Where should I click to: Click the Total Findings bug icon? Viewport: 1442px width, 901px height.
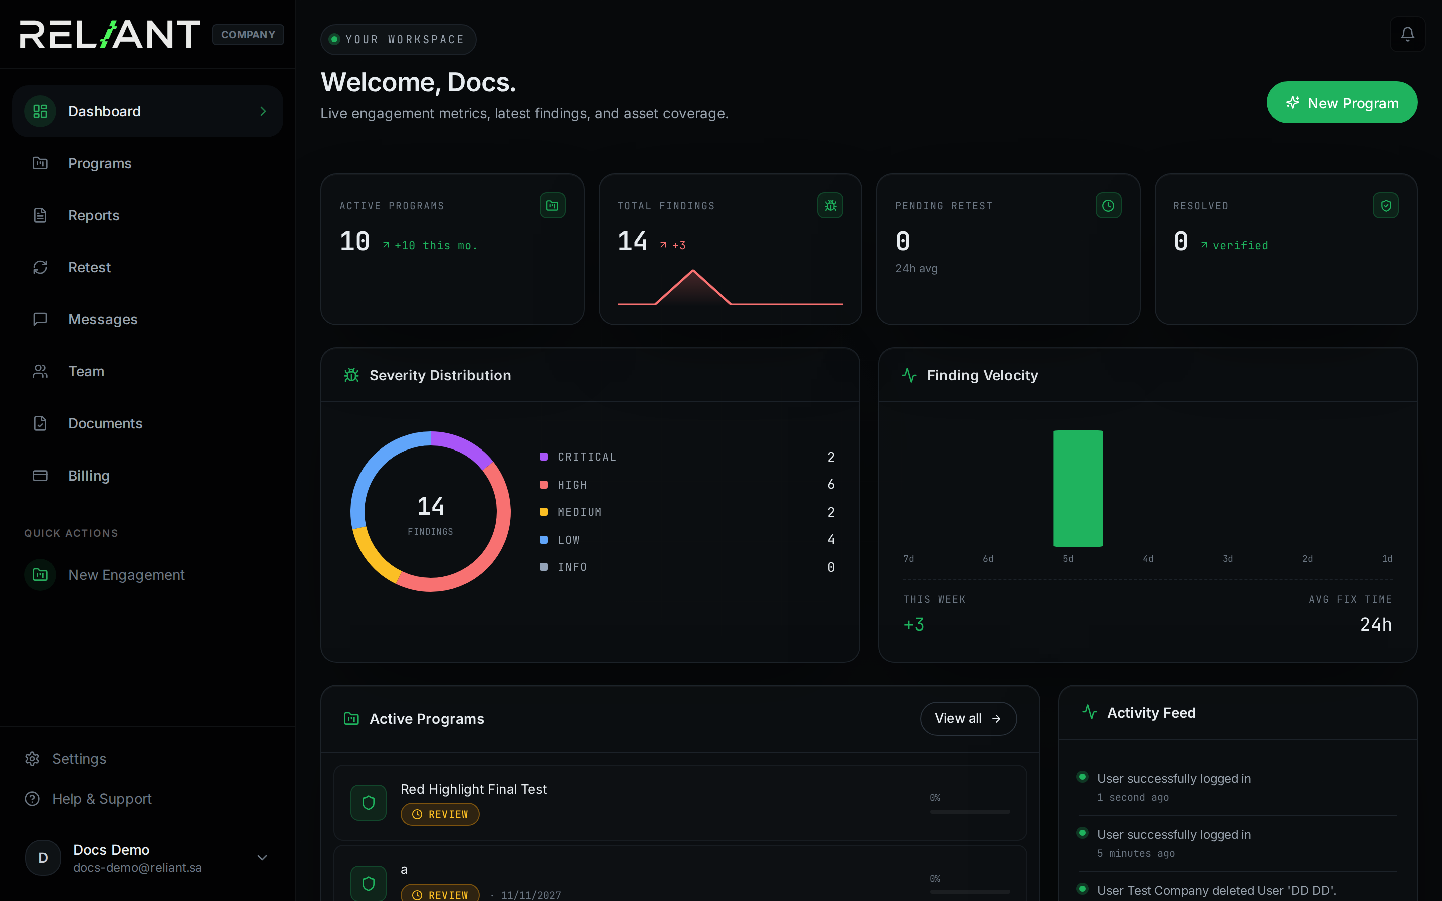point(830,206)
